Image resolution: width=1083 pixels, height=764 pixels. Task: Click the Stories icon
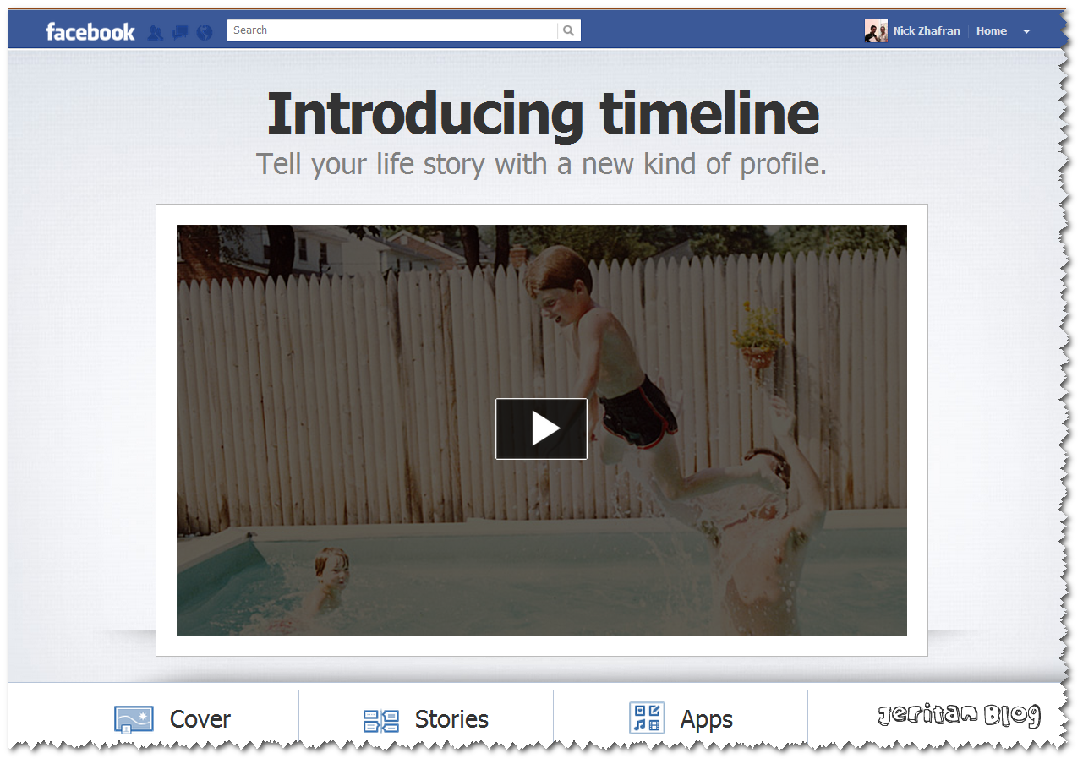(380, 720)
